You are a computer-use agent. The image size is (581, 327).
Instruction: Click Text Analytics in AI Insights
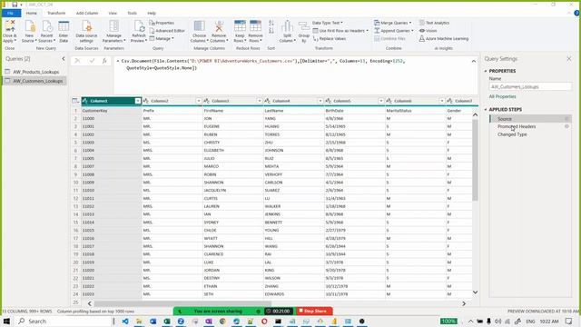[x=434, y=23]
